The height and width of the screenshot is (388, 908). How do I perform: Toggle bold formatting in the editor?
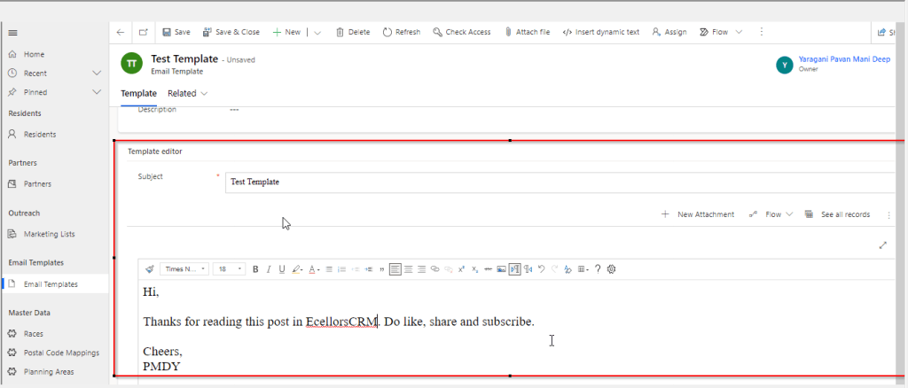(255, 269)
